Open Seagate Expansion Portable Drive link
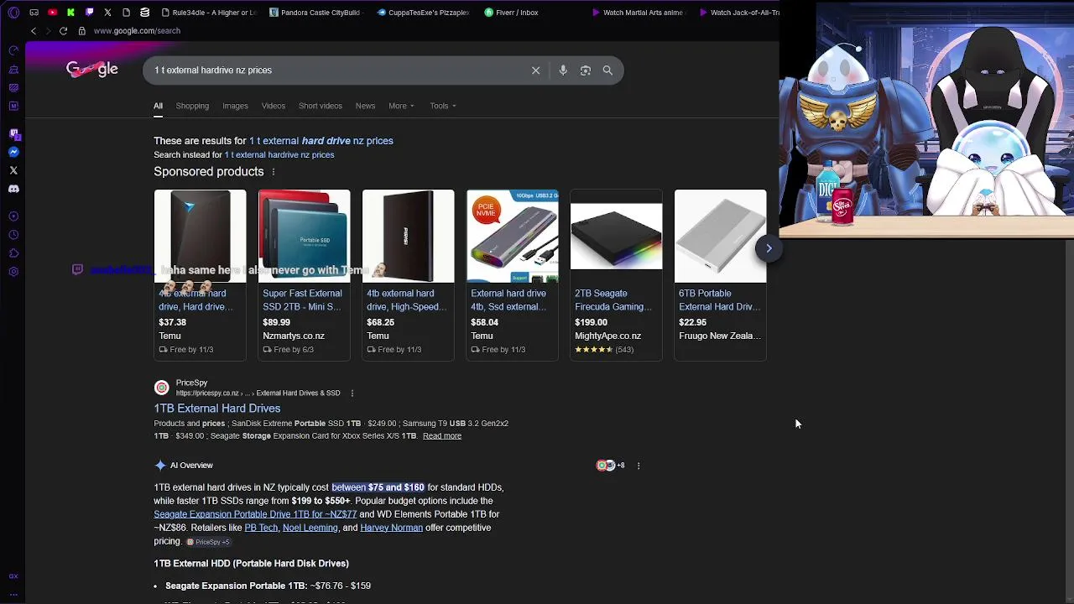This screenshot has width=1074, height=604. [x=255, y=514]
